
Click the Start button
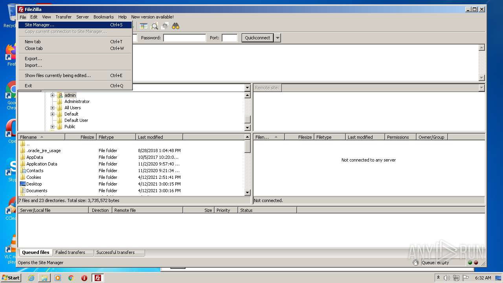[x=11, y=278]
